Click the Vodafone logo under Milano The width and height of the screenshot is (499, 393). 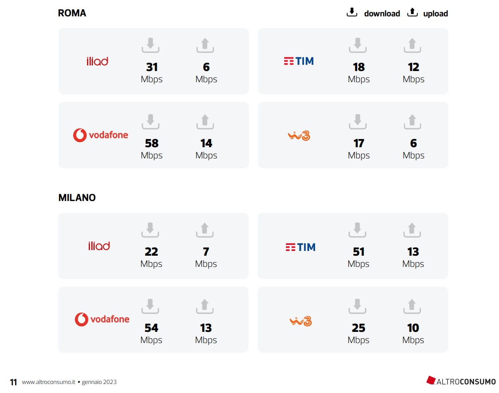click(x=102, y=319)
